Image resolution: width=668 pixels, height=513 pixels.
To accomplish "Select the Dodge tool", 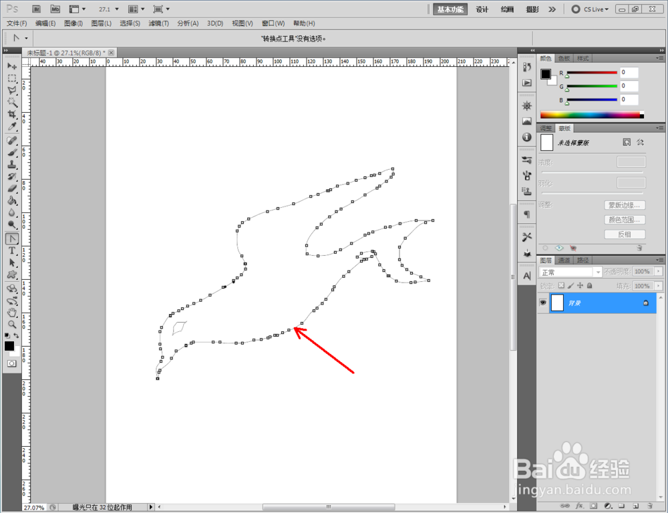I will 12,224.
